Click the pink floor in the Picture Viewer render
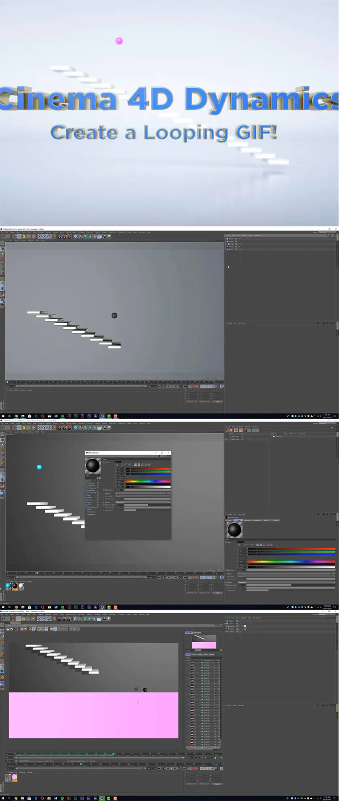The height and width of the screenshot is (801, 339). (93, 715)
